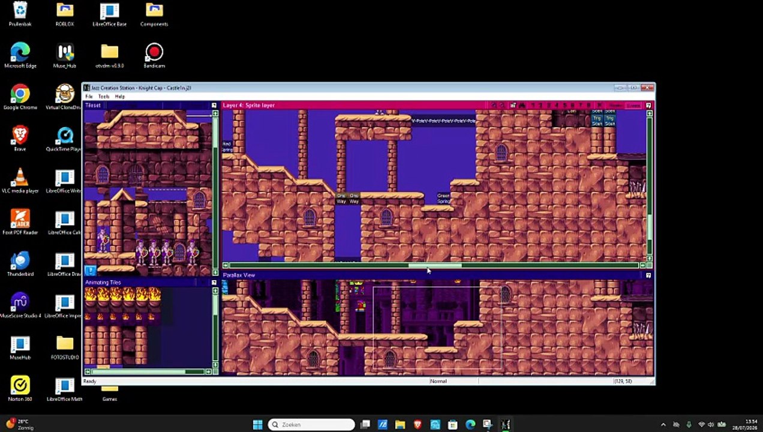This screenshot has width=763, height=432.
Task: Switch to layer 6 in layer toolbar
Action: (573, 105)
